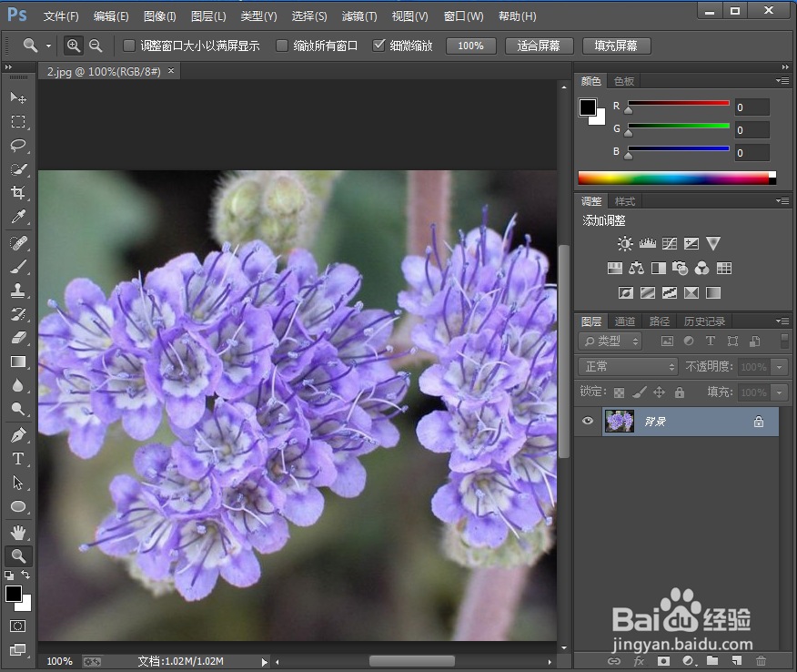Click the Fill Screen (填充屏幕) button
The image size is (797, 672).
(617, 46)
